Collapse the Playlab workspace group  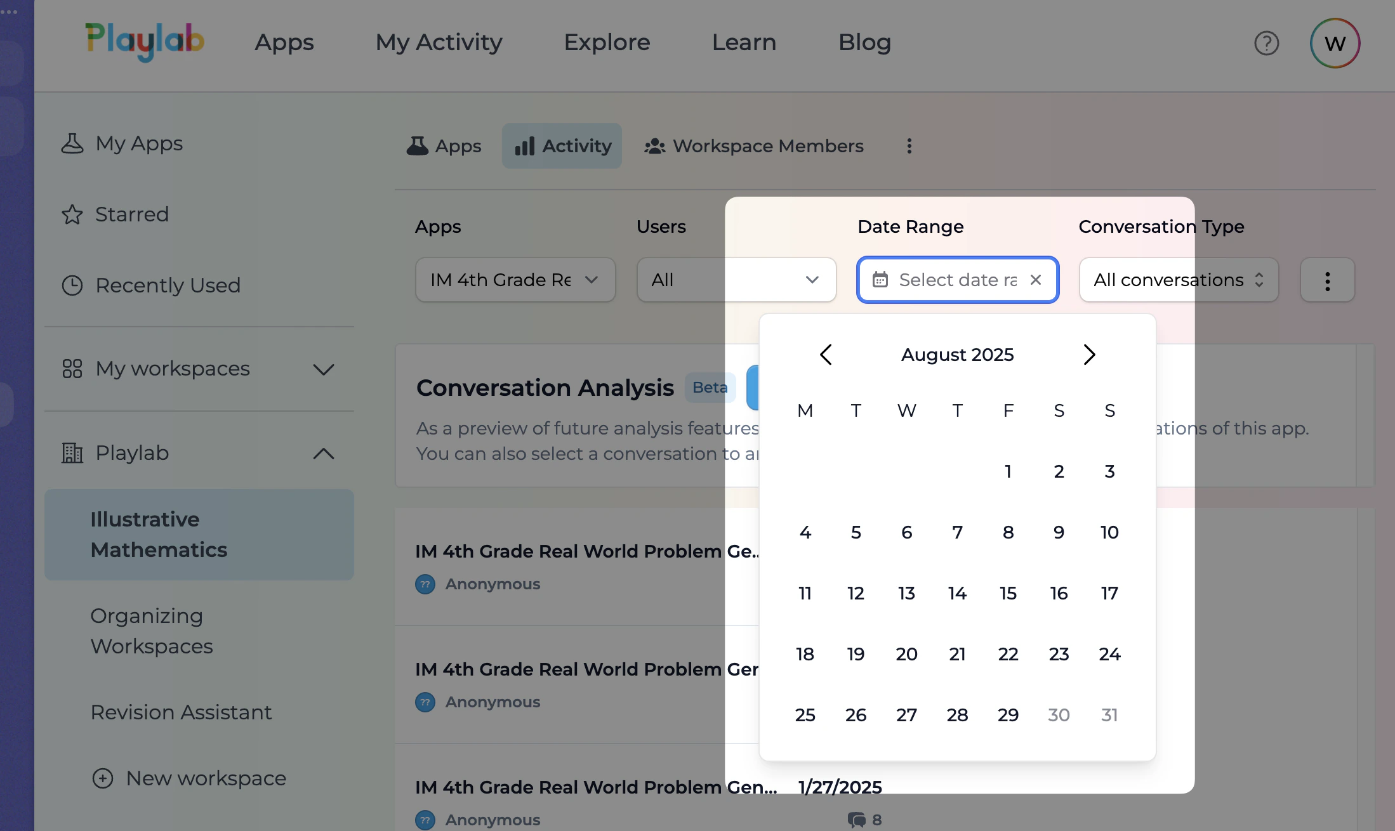tap(323, 454)
